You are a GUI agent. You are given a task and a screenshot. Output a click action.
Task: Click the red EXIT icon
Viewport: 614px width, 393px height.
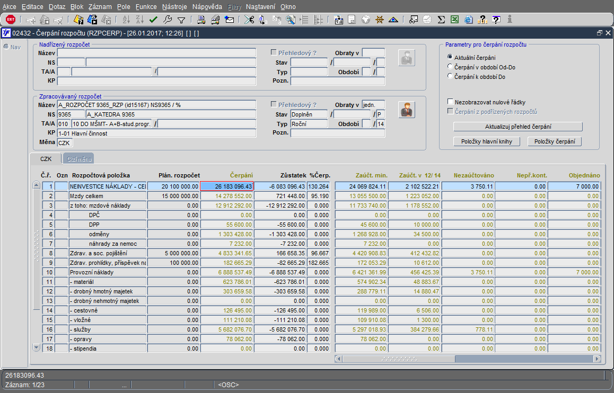tap(10, 20)
